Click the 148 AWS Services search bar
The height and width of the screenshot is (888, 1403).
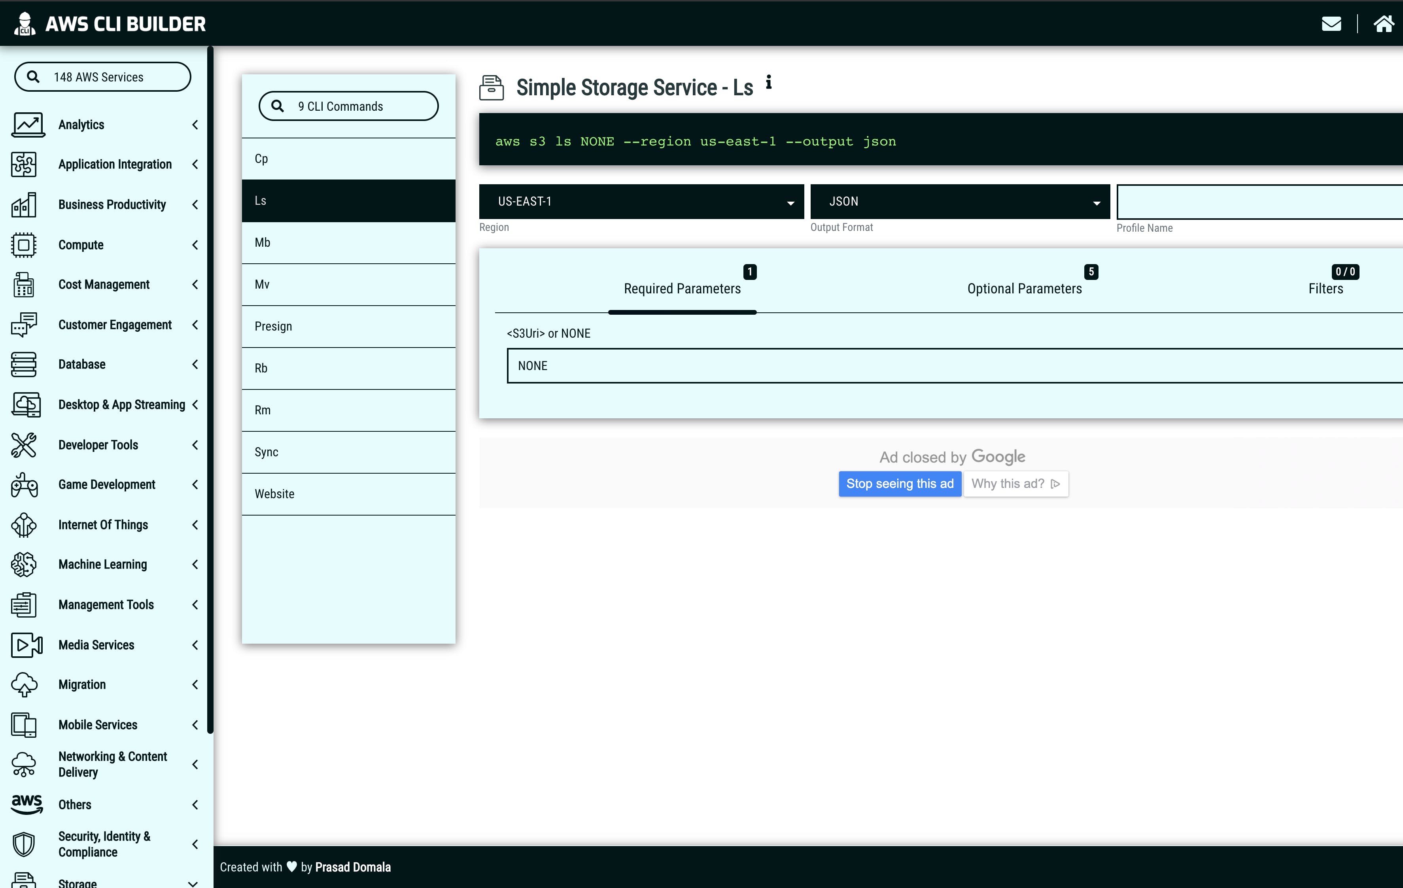(102, 77)
